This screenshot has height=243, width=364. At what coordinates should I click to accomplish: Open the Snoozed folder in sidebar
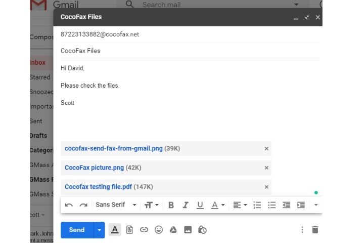click(x=42, y=92)
